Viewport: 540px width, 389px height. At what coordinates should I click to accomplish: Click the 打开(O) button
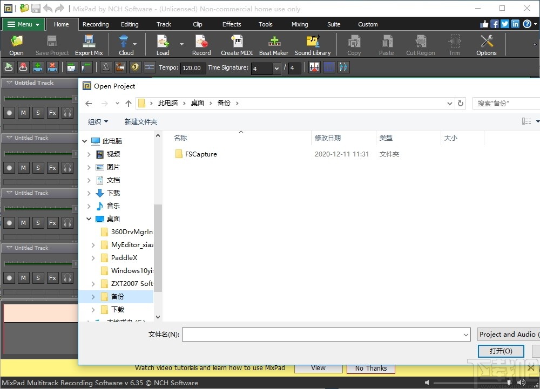[501, 351]
